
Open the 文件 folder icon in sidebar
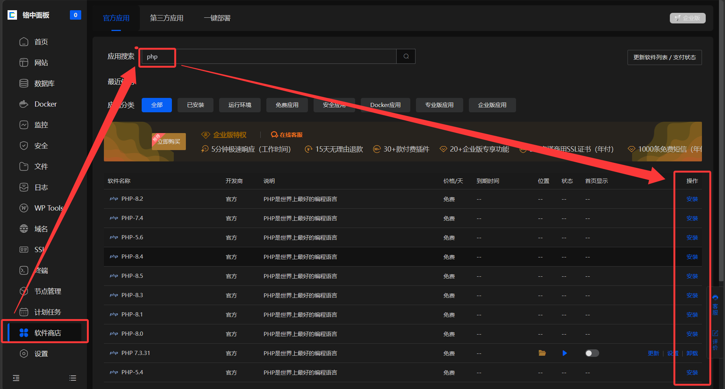(x=24, y=166)
